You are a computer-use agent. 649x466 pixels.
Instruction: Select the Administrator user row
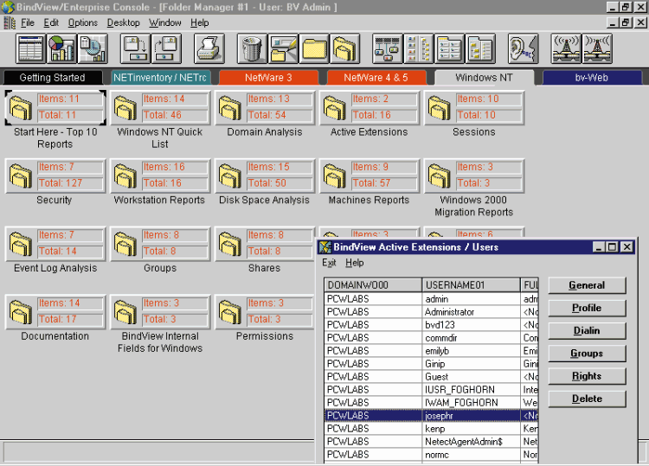coord(431,312)
